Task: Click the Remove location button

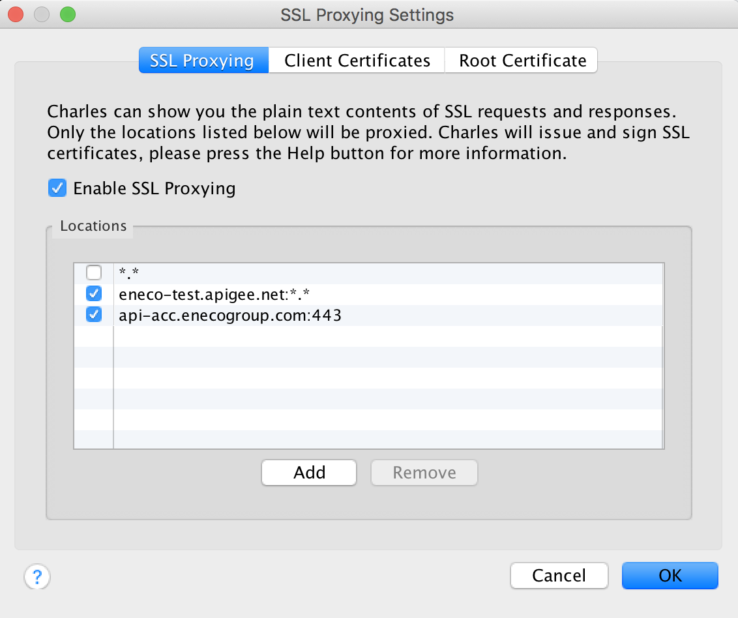Action: 424,472
